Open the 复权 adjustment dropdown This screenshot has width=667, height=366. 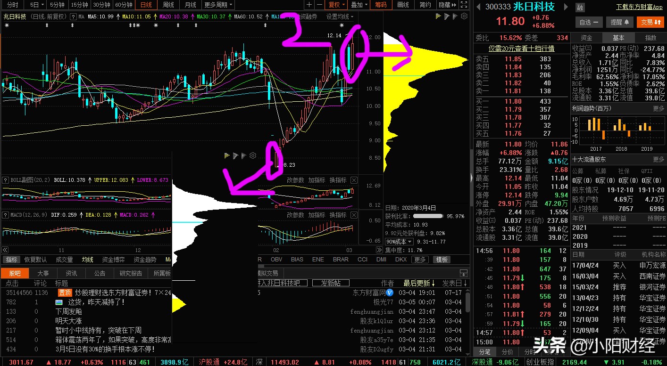(x=336, y=5)
